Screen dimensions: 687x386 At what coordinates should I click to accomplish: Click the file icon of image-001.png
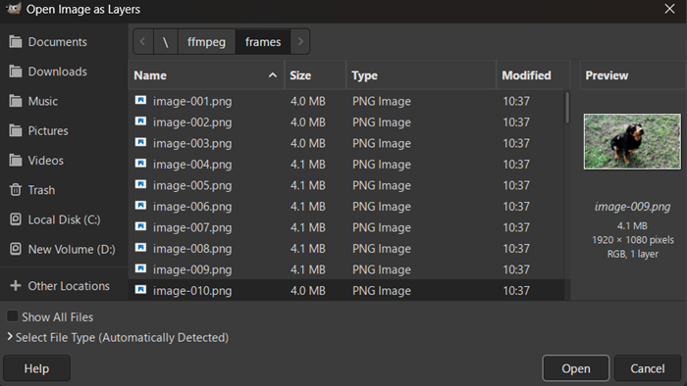[140, 100]
